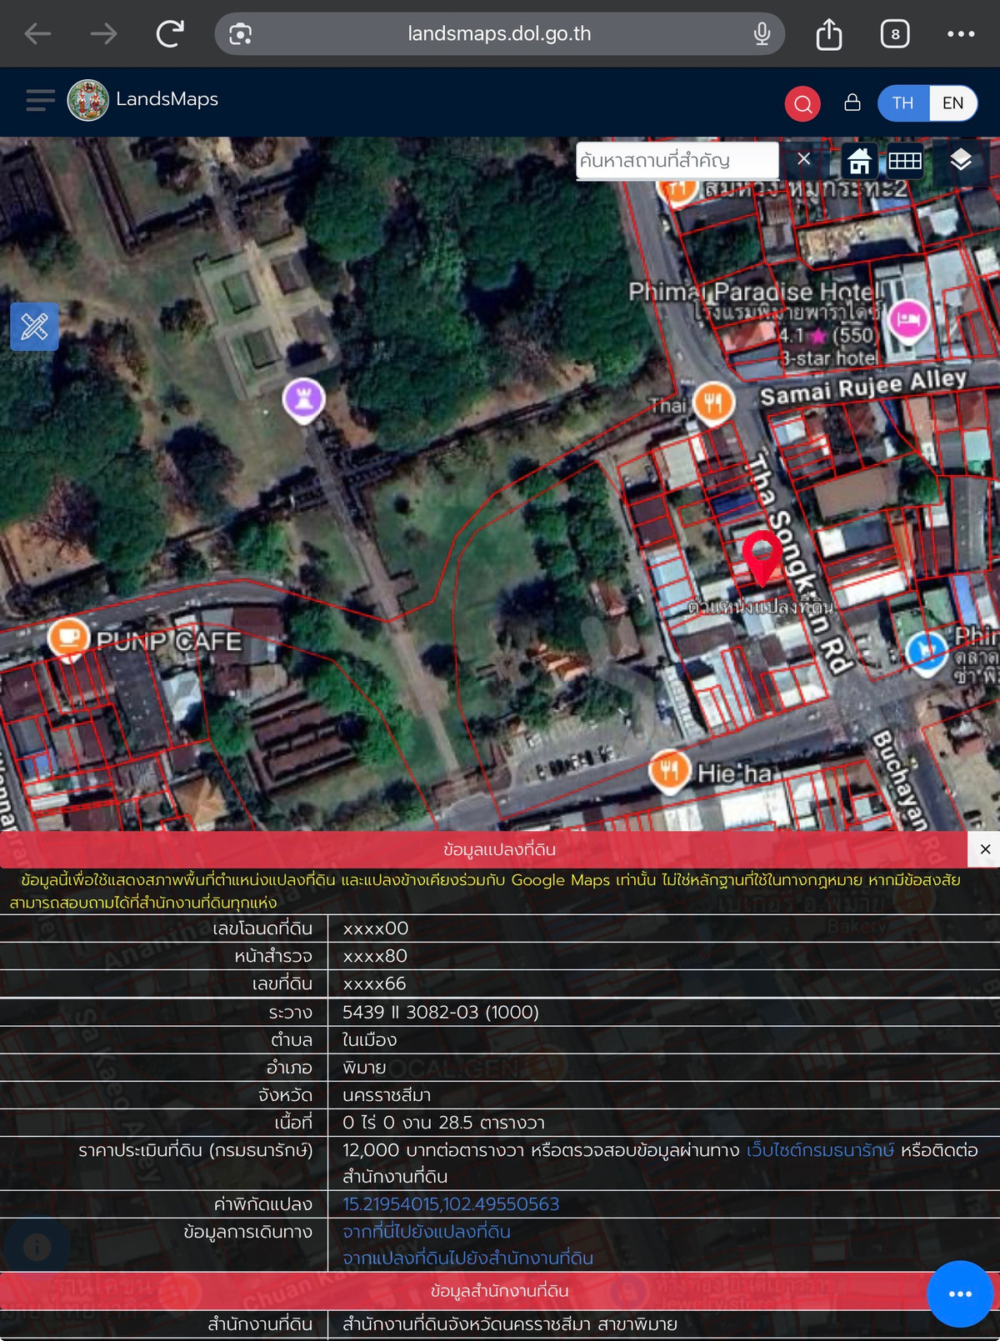
Task: Click the home icon on map toolbar
Action: [x=859, y=160]
